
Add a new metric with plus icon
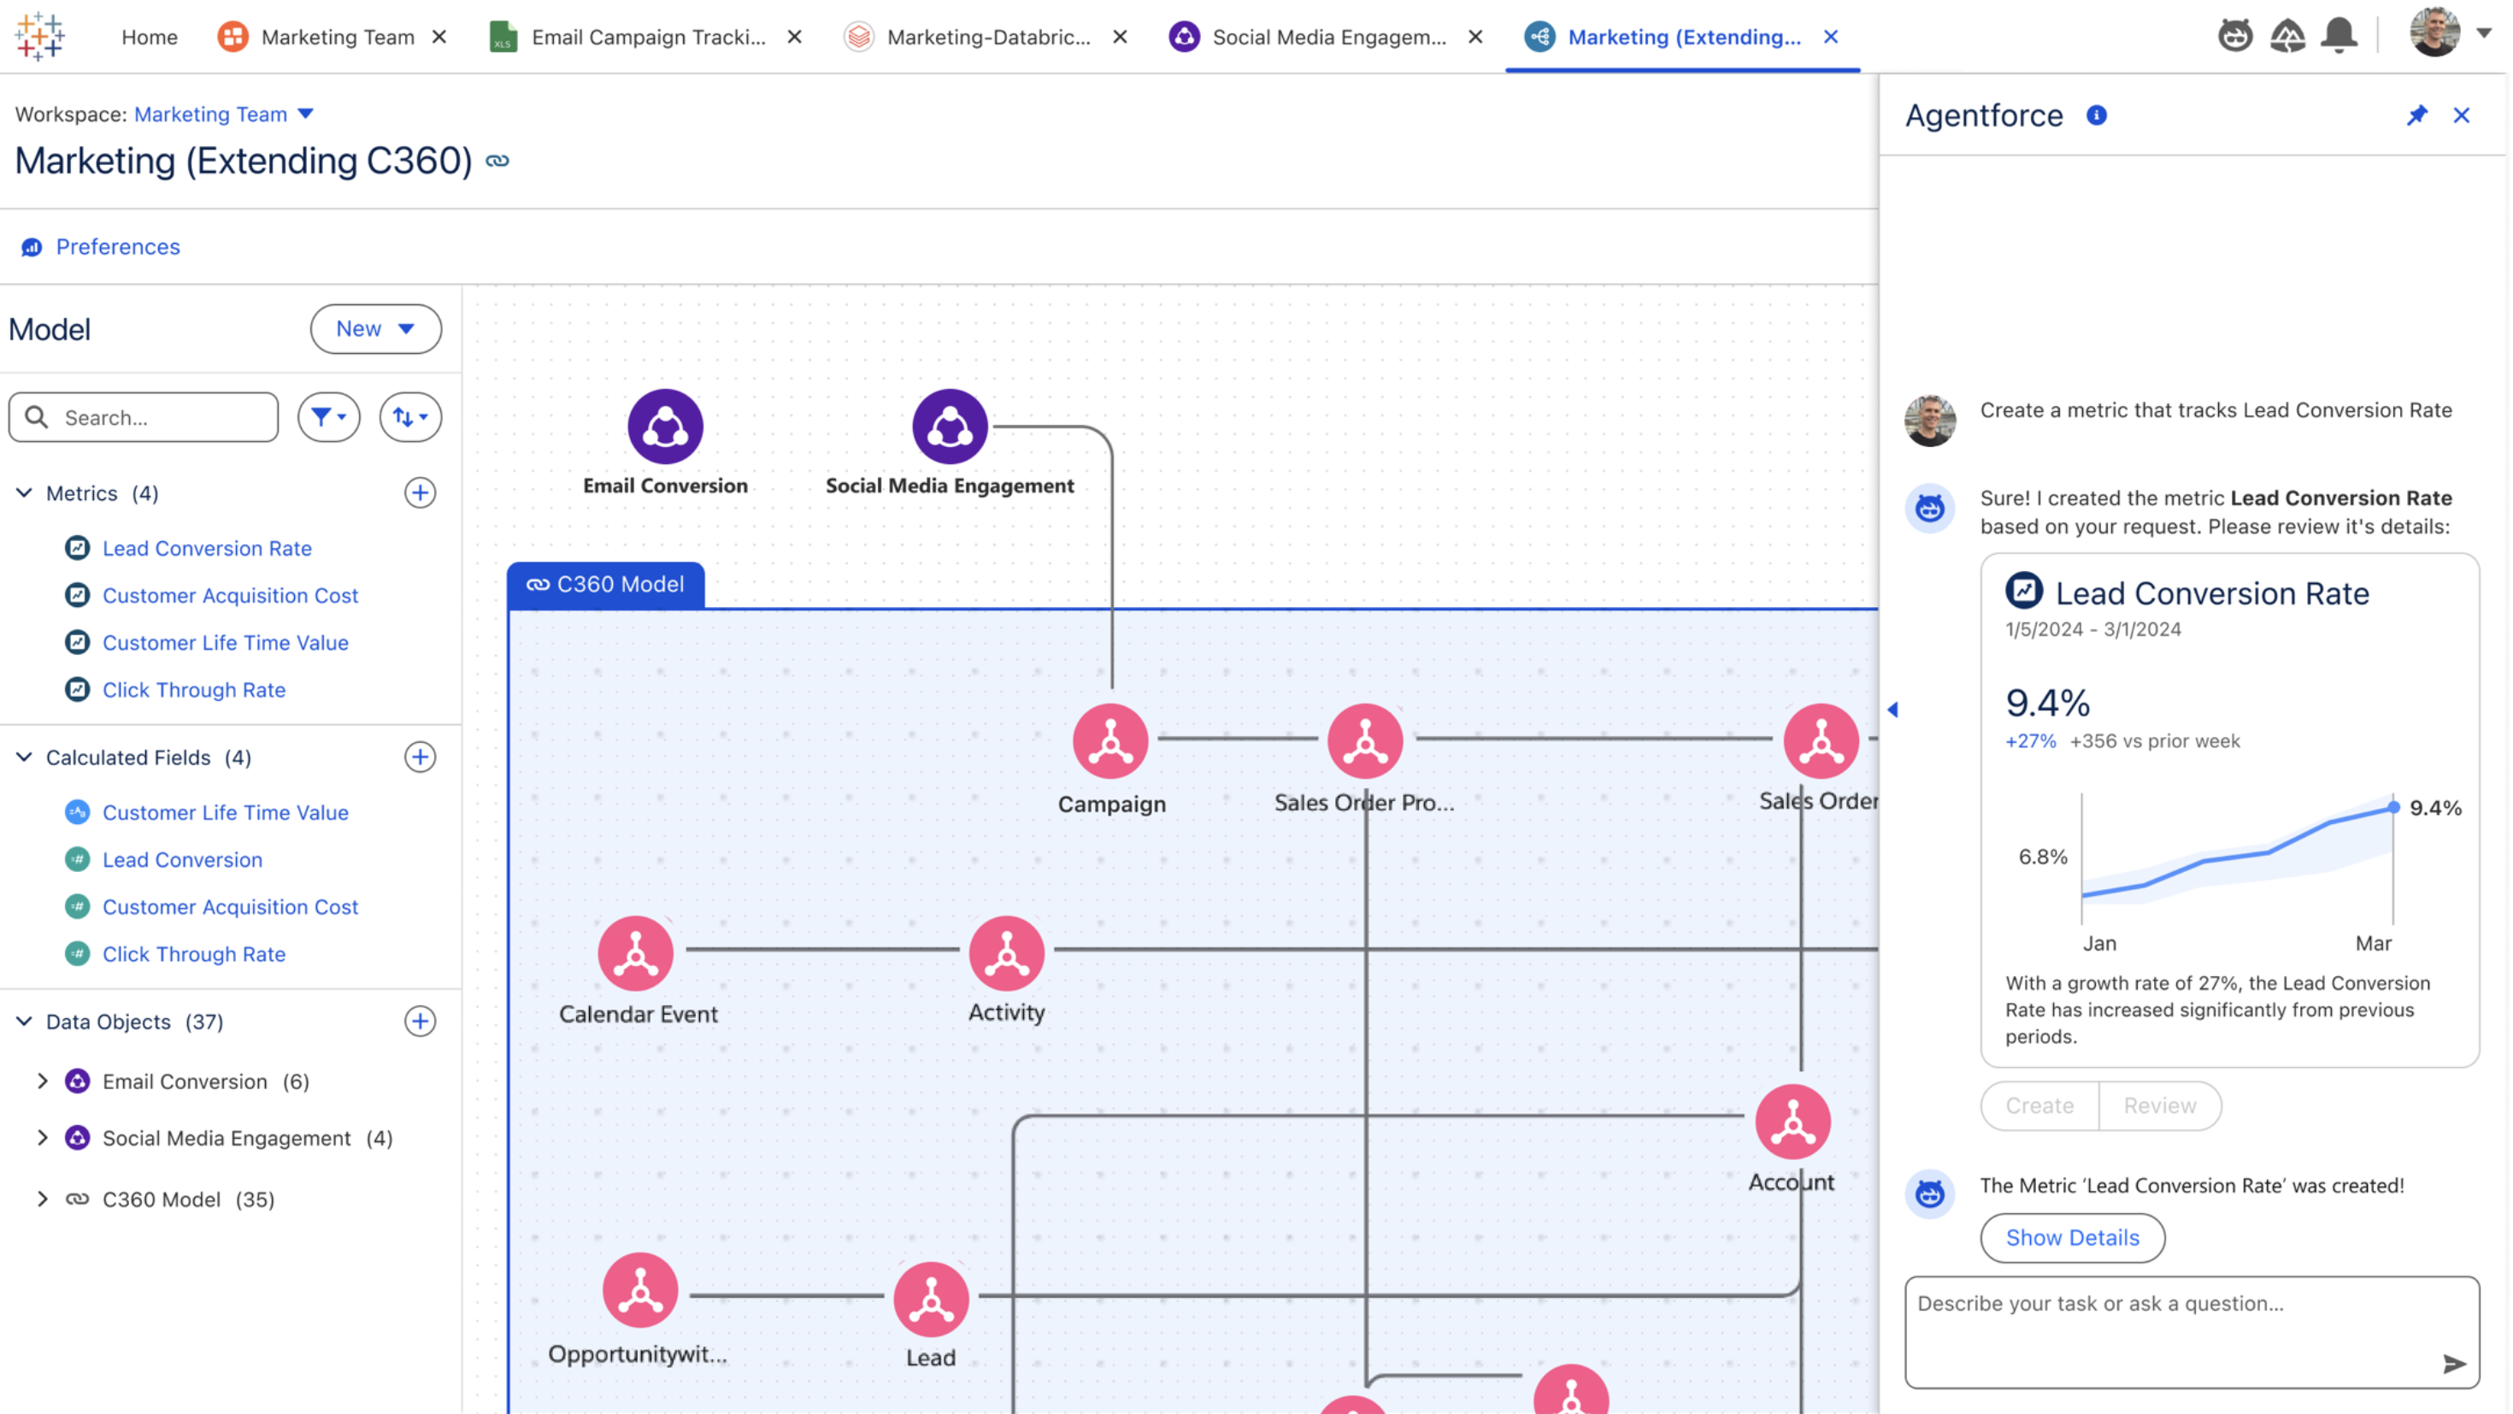pos(420,492)
